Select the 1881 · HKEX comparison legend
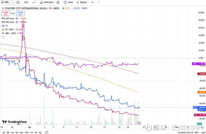206x134 pixels. point(10,33)
